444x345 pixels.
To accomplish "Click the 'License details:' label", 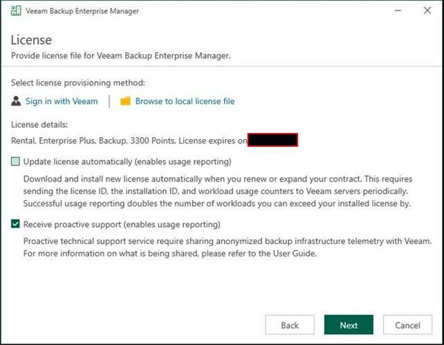I will click(x=39, y=125).
